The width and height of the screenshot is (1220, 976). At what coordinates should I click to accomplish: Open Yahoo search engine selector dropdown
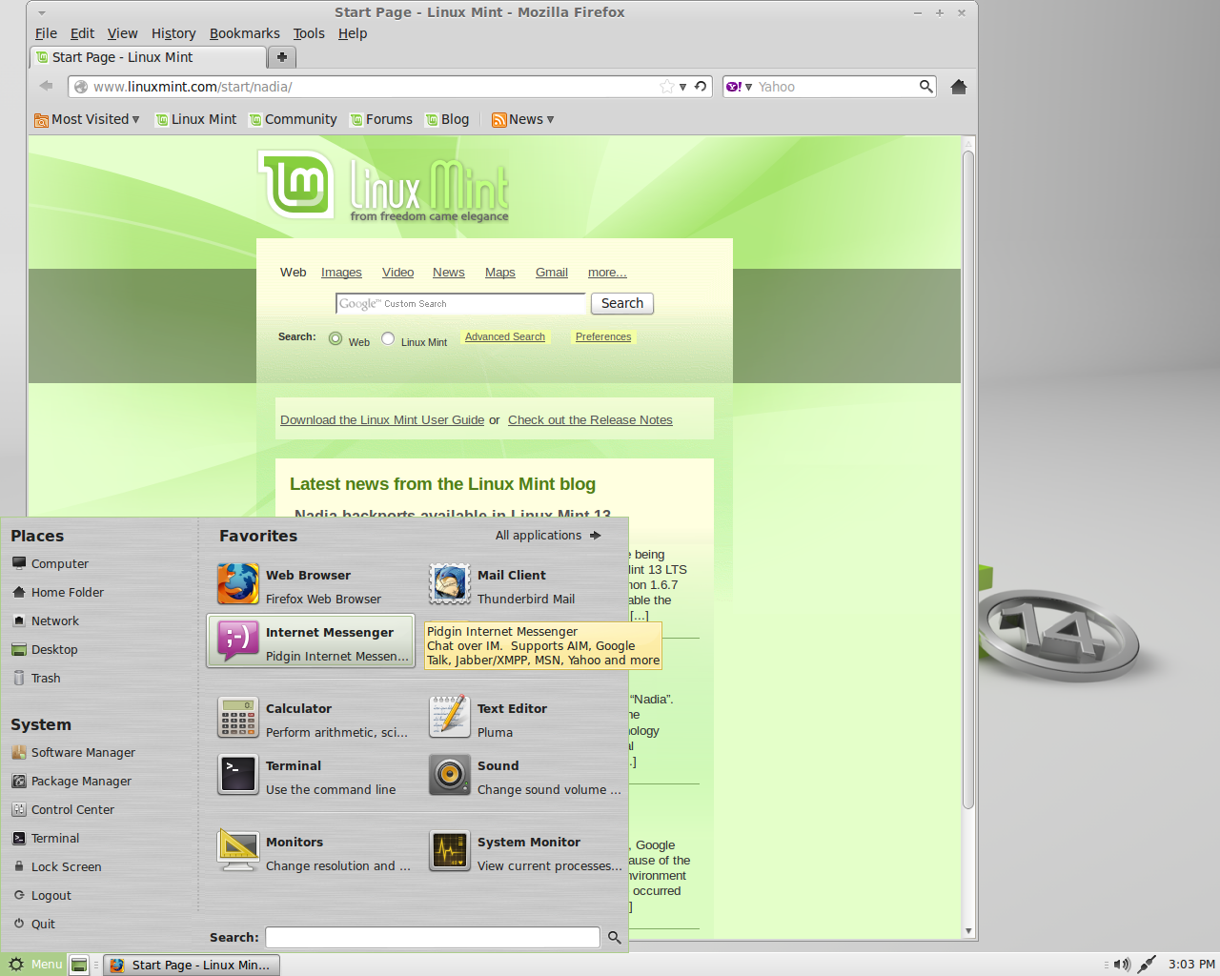(740, 87)
